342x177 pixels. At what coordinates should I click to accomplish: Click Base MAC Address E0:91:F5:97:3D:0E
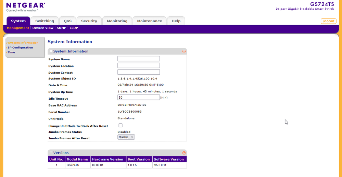click(x=132, y=105)
